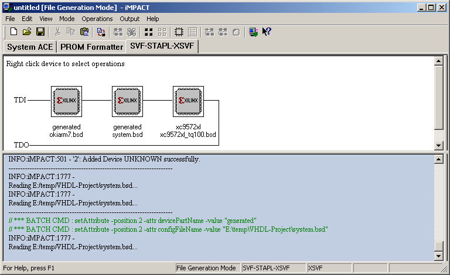Select the system.bsd device chip

click(x=127, y=101)
